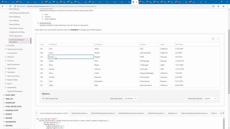Expand the Appearance tree node
230x129 pixels.
click(6, 68)
